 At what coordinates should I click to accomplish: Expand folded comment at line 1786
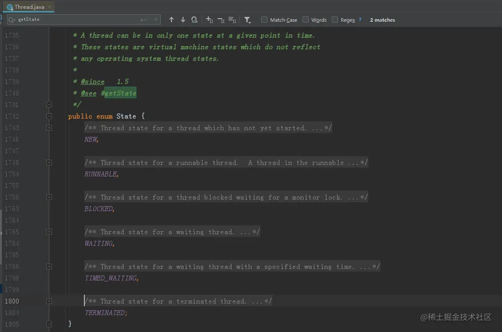(49, 266)
